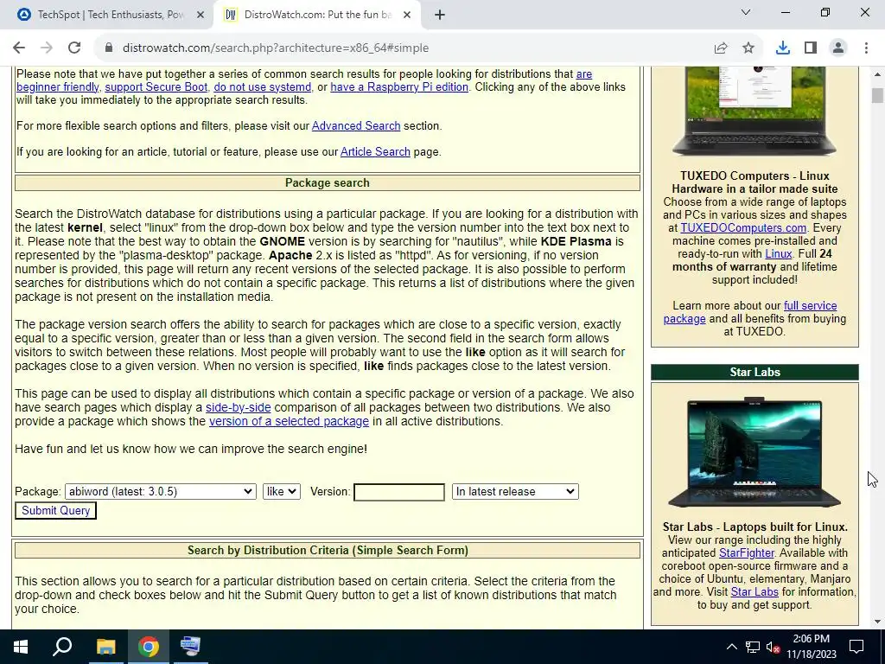Screen dimensions: 885x664
Task: Visit the TUXEDOComputers.com link
Action: coord(743,228)
